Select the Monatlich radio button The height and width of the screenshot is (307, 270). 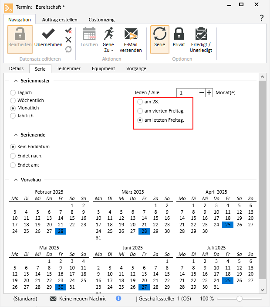pos(13,108)
